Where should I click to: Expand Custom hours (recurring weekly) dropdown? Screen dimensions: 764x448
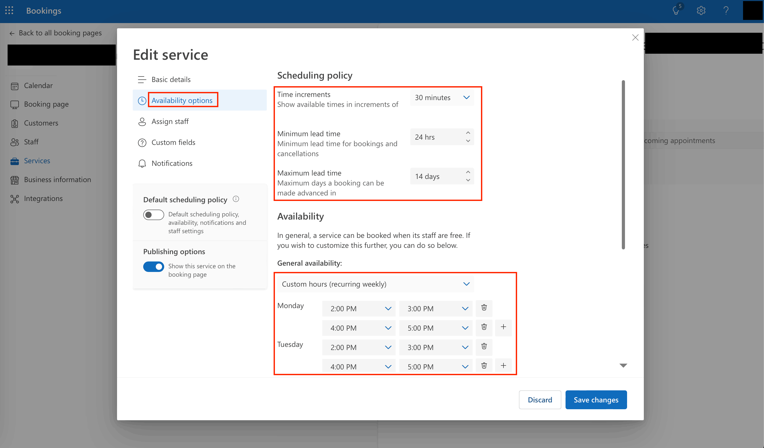pyautogui.click(x=375, y=284)
